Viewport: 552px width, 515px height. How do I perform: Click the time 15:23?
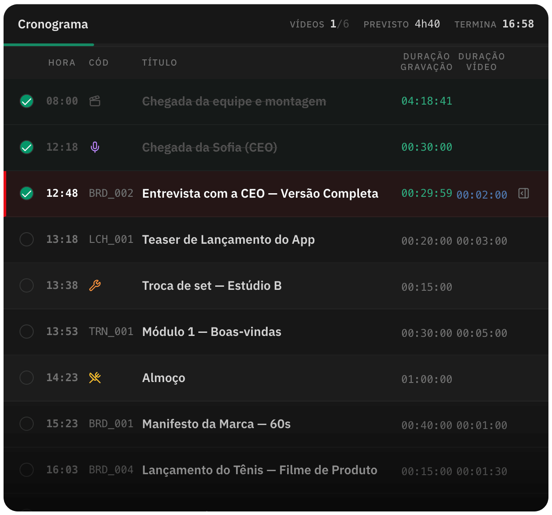(x=62, y=424)
